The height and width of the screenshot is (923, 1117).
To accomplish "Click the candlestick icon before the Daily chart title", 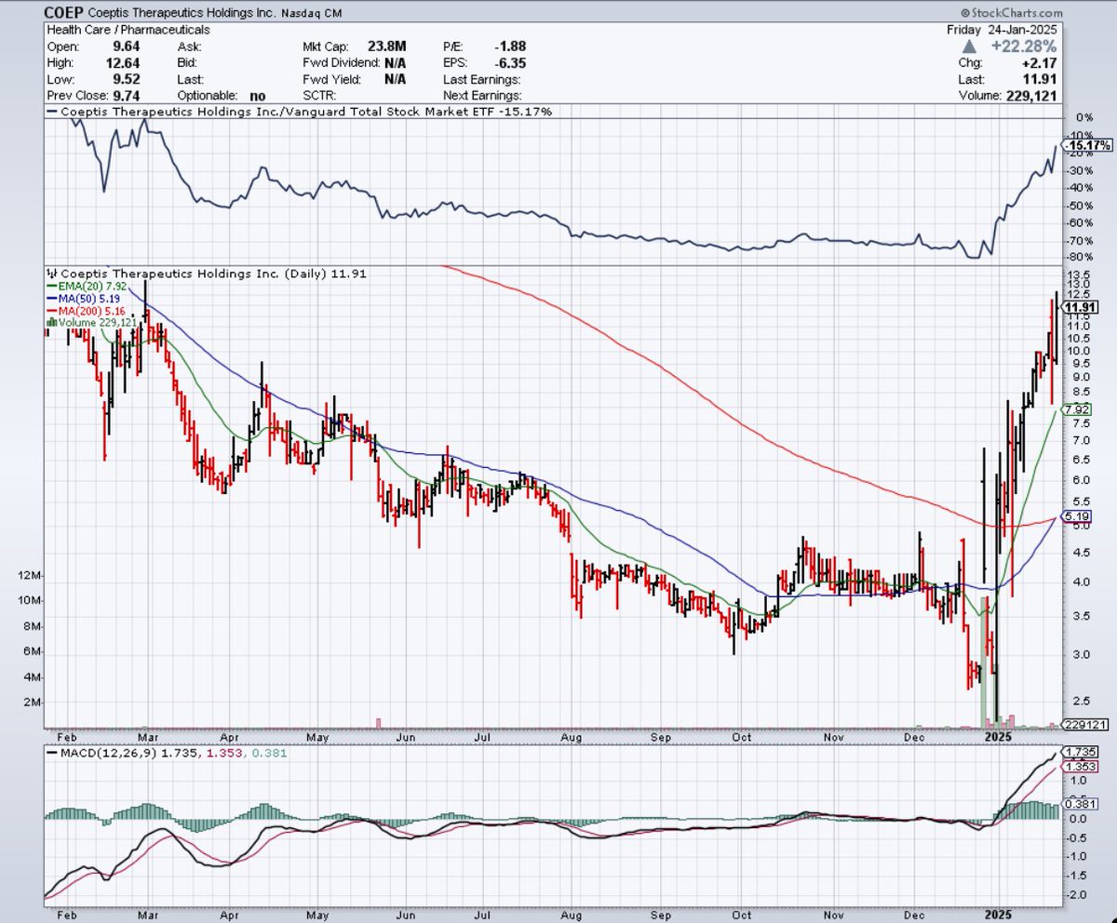I will pyautogui.click(x=50, y=274).
